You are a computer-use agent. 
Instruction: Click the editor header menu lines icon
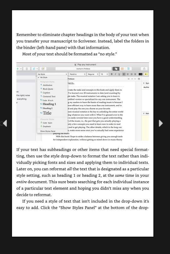pos(129,79)
